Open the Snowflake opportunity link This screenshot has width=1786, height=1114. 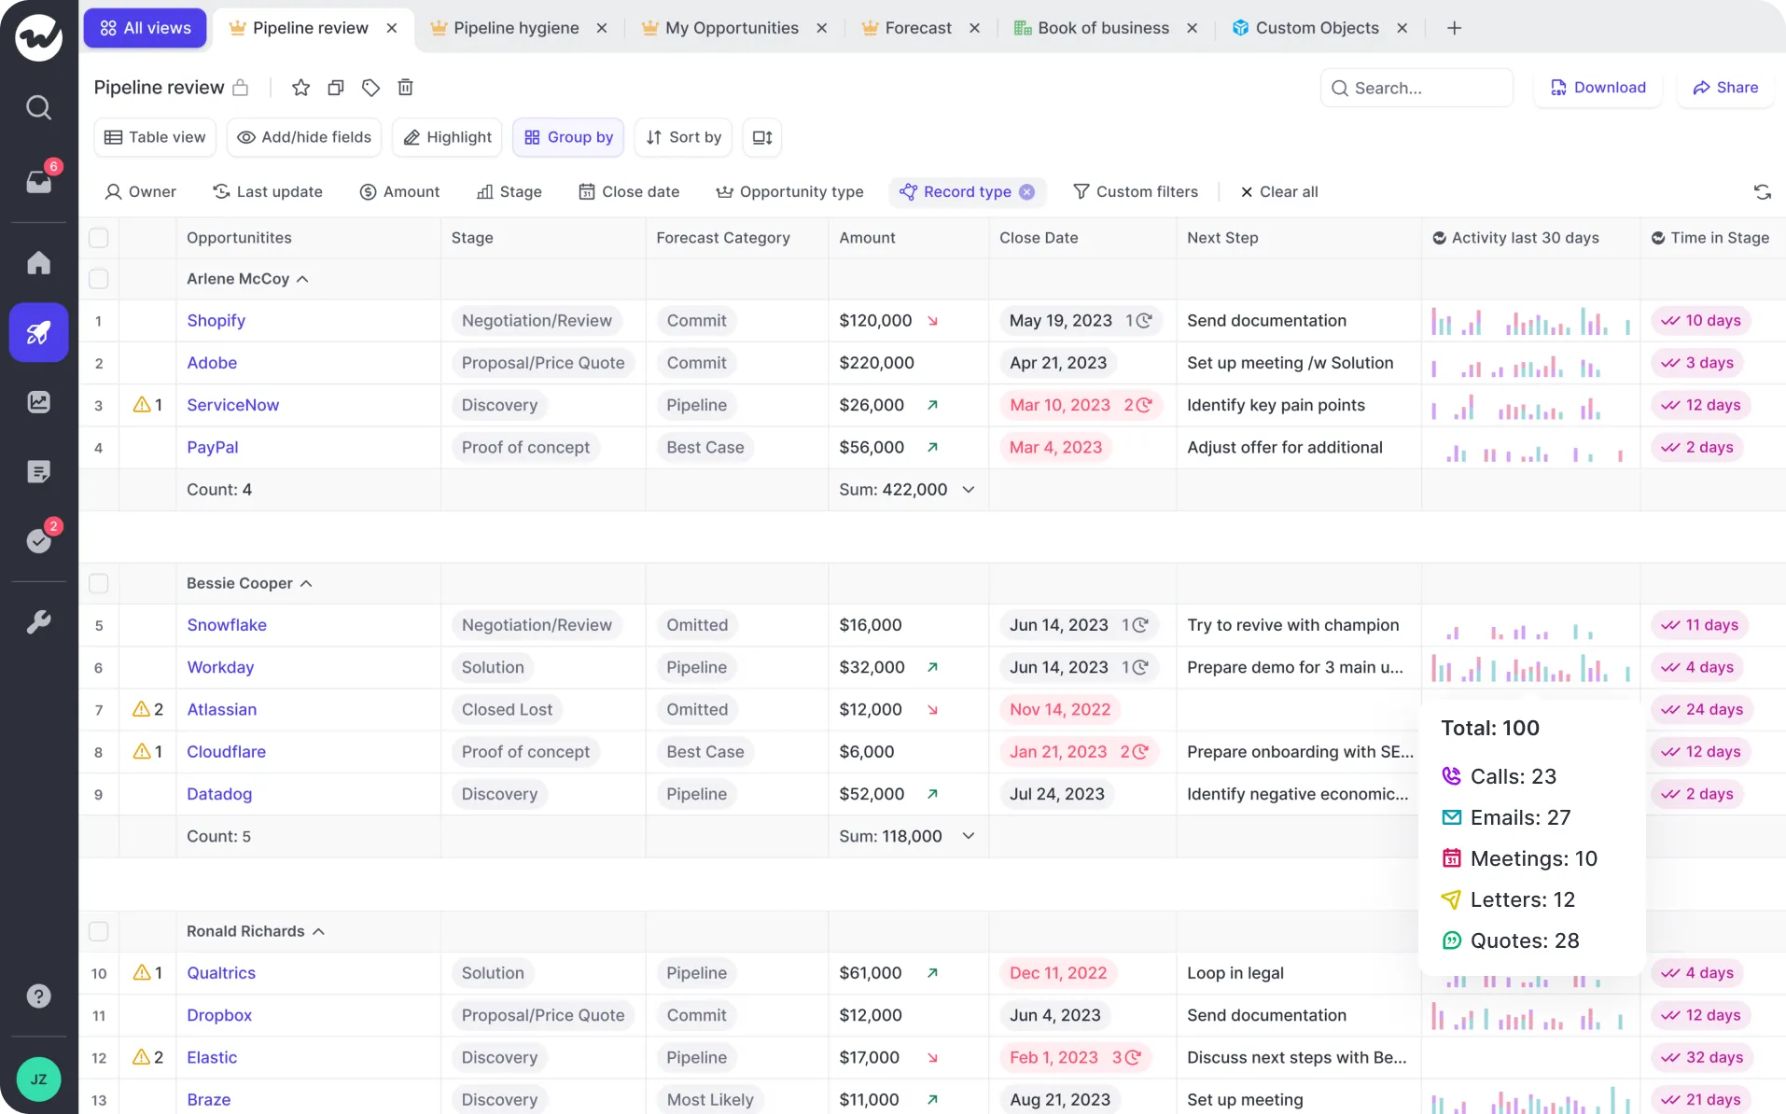226,625
